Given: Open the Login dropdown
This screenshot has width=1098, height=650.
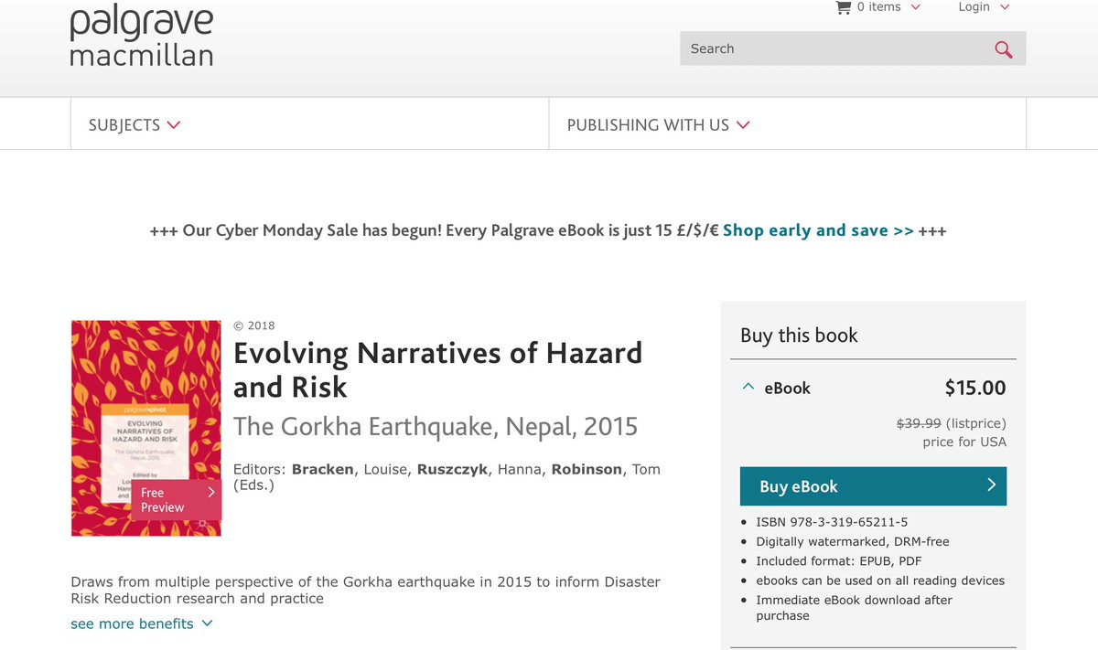Looking at the screenshot, I should 984,7.
